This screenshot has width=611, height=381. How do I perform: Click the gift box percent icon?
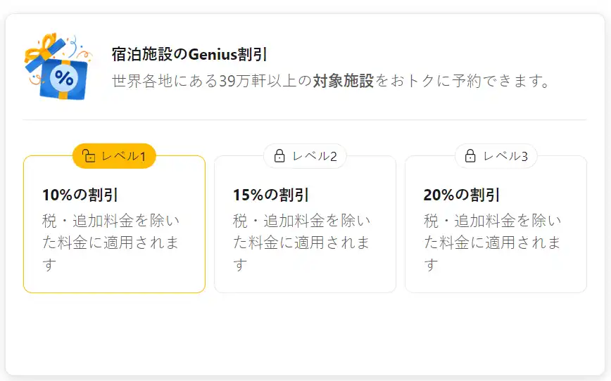click(58, 66)
